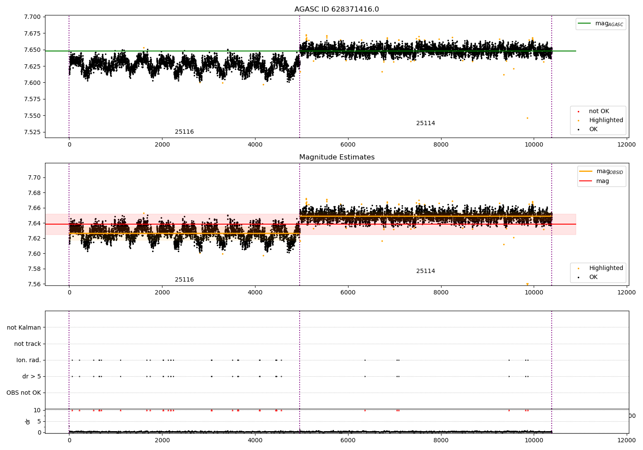The image size is (643, 450).
Task: Click the 7.56 y-axis tick label
Action: (34, 284)
